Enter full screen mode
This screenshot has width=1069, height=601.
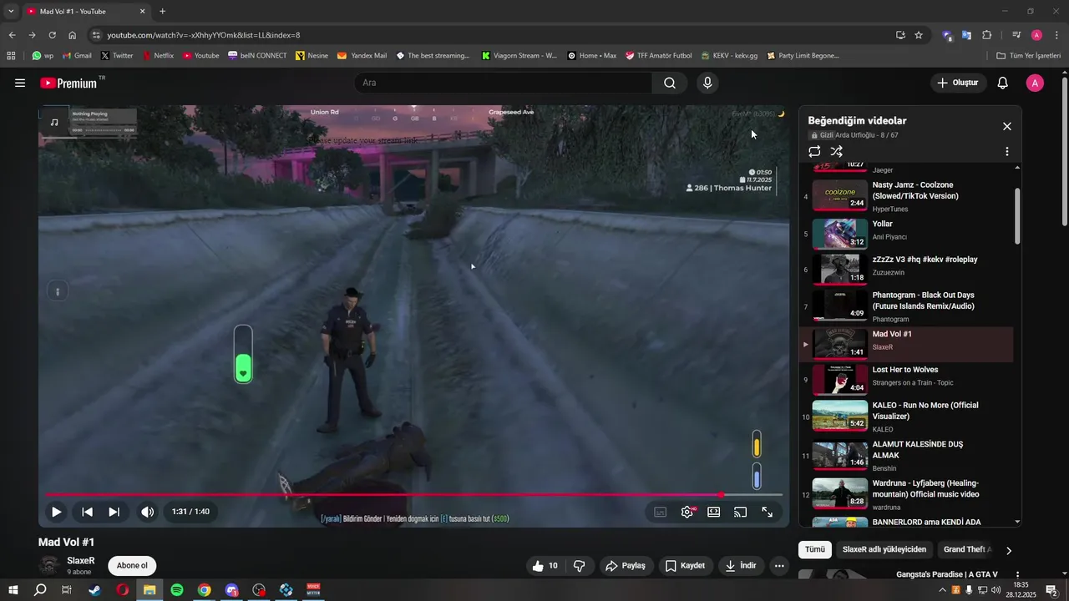[x=768, y=513]
